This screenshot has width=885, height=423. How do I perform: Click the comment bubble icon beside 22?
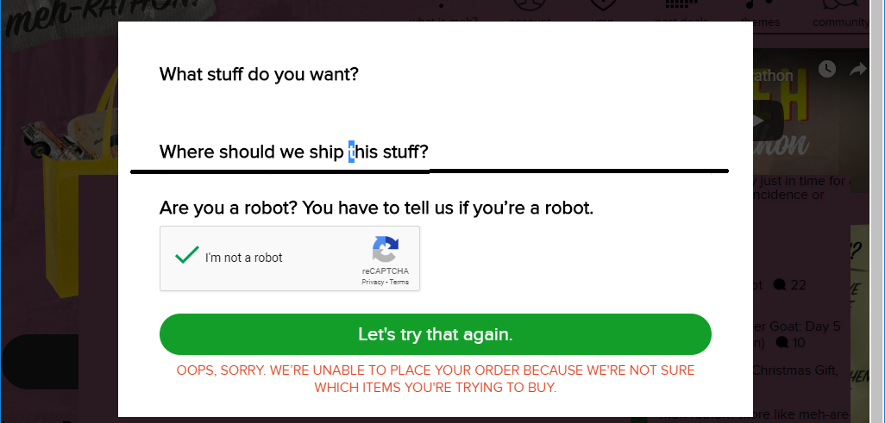point(780,284)
